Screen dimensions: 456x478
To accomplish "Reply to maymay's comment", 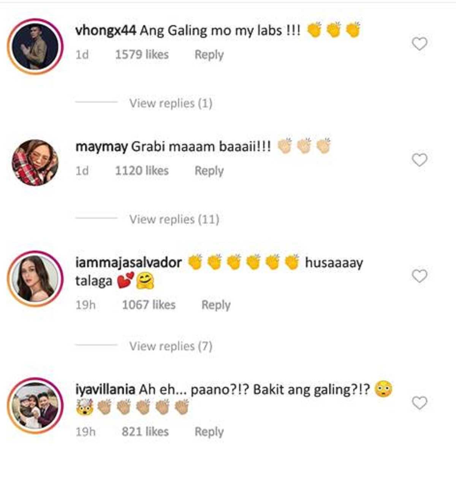I will pos(209,171).
